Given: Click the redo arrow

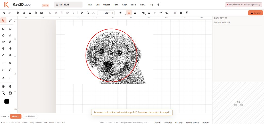Looking at the screenshot, I should point(10,13).
